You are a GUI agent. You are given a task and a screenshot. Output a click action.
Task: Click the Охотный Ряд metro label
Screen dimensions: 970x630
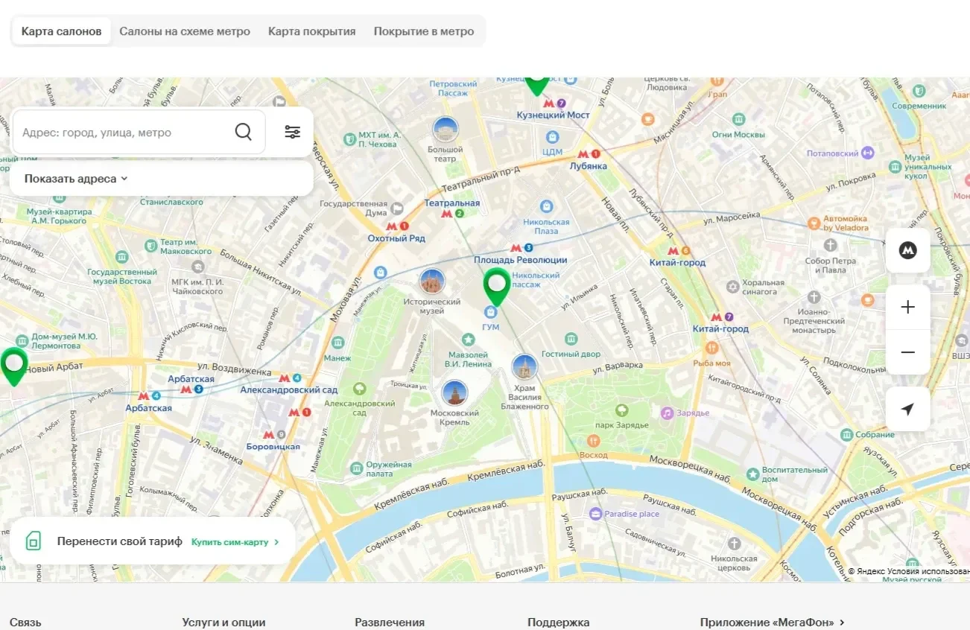396,238
